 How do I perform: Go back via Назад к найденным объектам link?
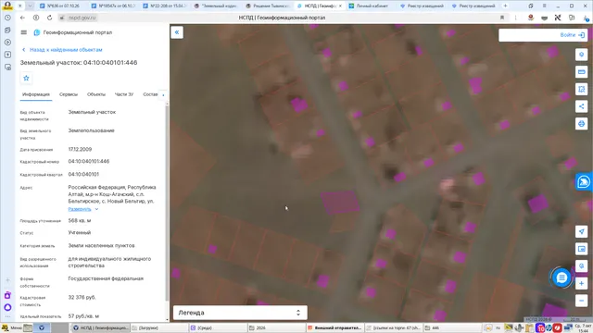point(62,50)
